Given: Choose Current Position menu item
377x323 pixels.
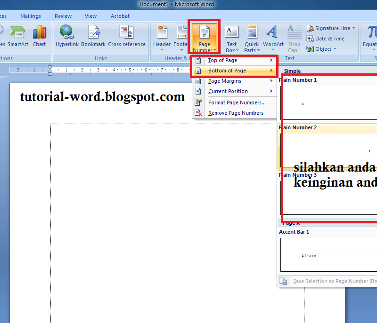Looking at the screenshot, I should coord(234,91).
